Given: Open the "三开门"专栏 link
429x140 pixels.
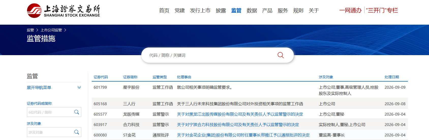Looking at the screenshot, I should click(382, 10).
